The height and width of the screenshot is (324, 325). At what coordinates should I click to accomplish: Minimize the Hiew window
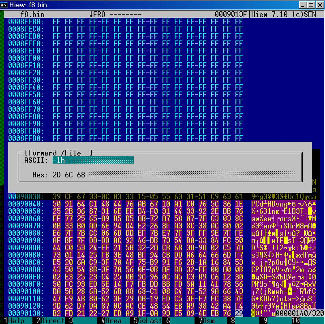302,5
